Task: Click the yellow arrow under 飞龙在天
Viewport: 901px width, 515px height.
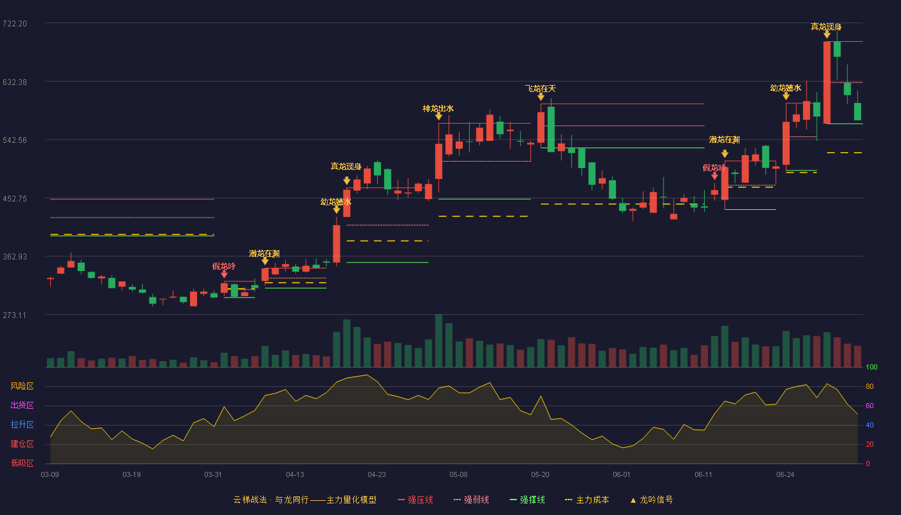Action: (541, 97)
